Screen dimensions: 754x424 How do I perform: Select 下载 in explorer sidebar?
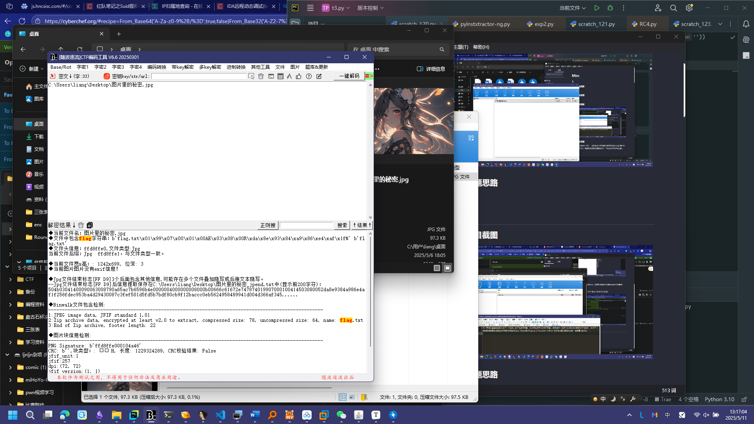35,137
